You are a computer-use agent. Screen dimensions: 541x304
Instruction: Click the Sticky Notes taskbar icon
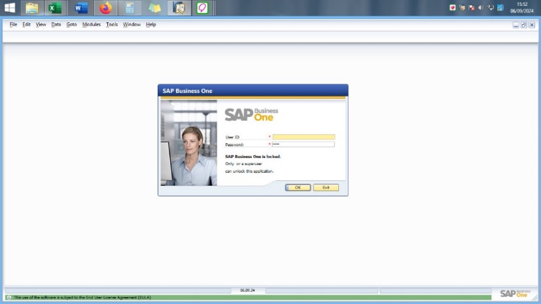point(154,8)
